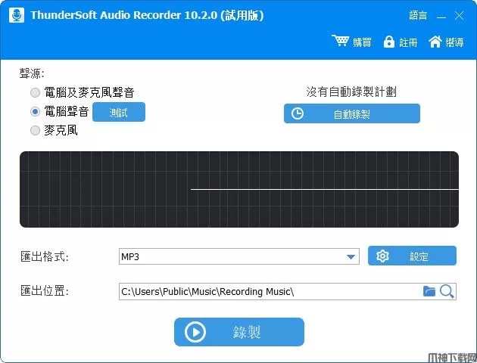
Task: Click the 匯出位置: label
Action: pyautogui.click(x=45, y=291)
